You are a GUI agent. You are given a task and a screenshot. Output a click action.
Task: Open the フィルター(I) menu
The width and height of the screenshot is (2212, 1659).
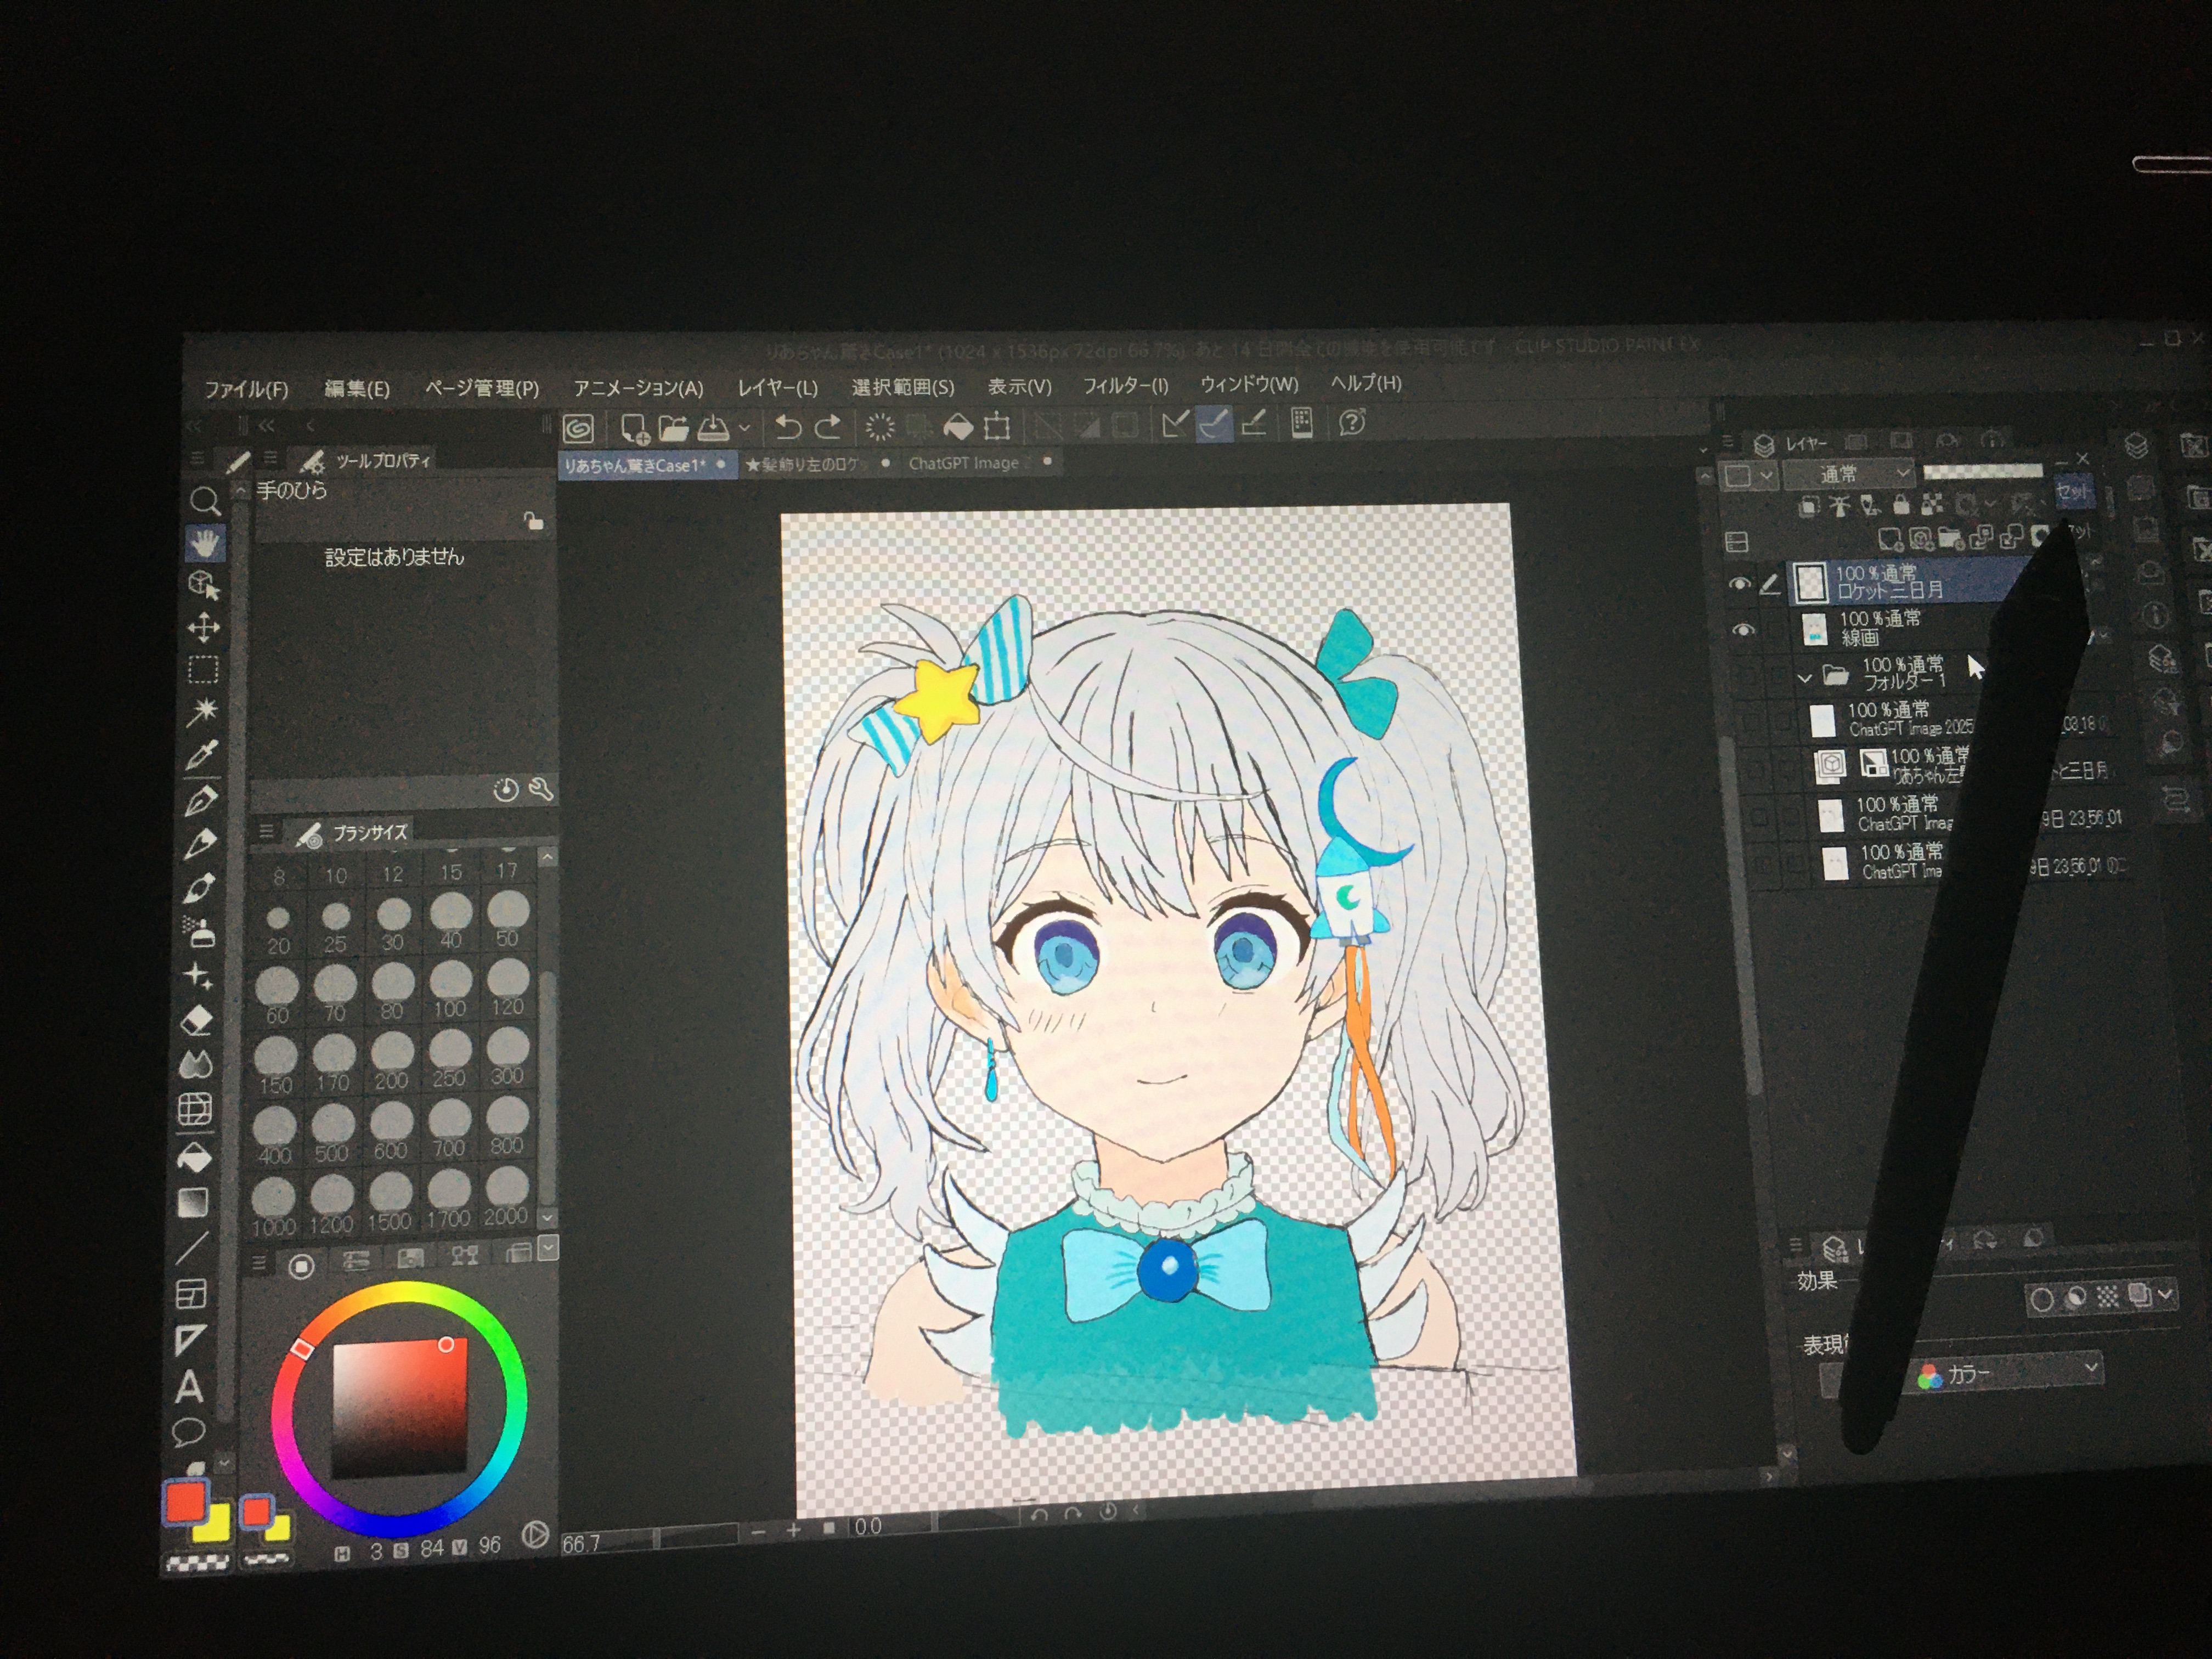click(x=1125, y=385)
